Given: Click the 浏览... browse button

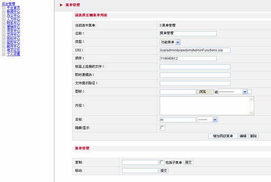Looking at the screenshot, I should click(205, 92).
